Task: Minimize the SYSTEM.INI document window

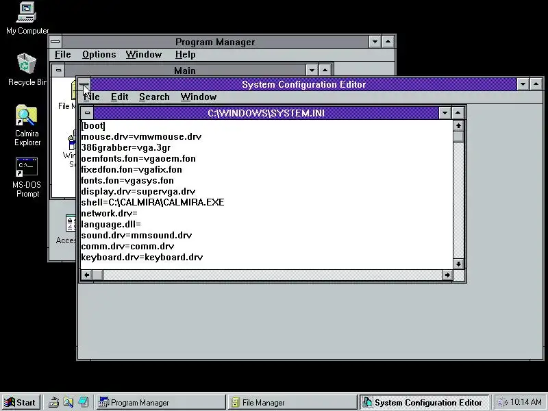Action: pos(445,113)
